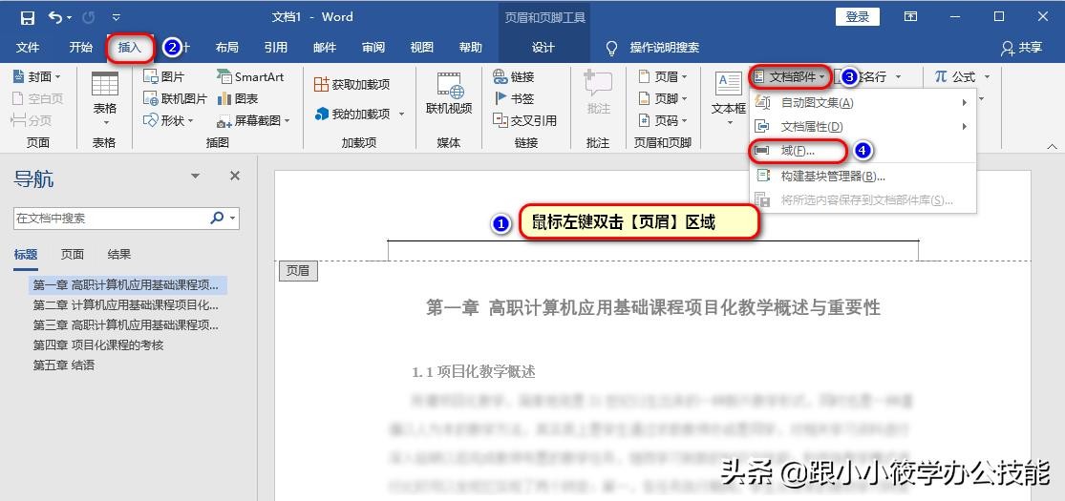Open the 页码 page number dropdown

(659, 120)
